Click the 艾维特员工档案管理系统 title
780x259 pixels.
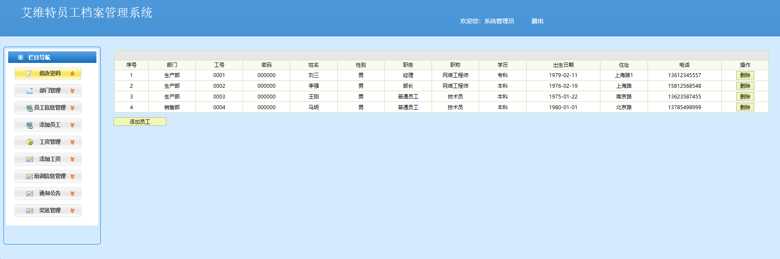(87, 13)
